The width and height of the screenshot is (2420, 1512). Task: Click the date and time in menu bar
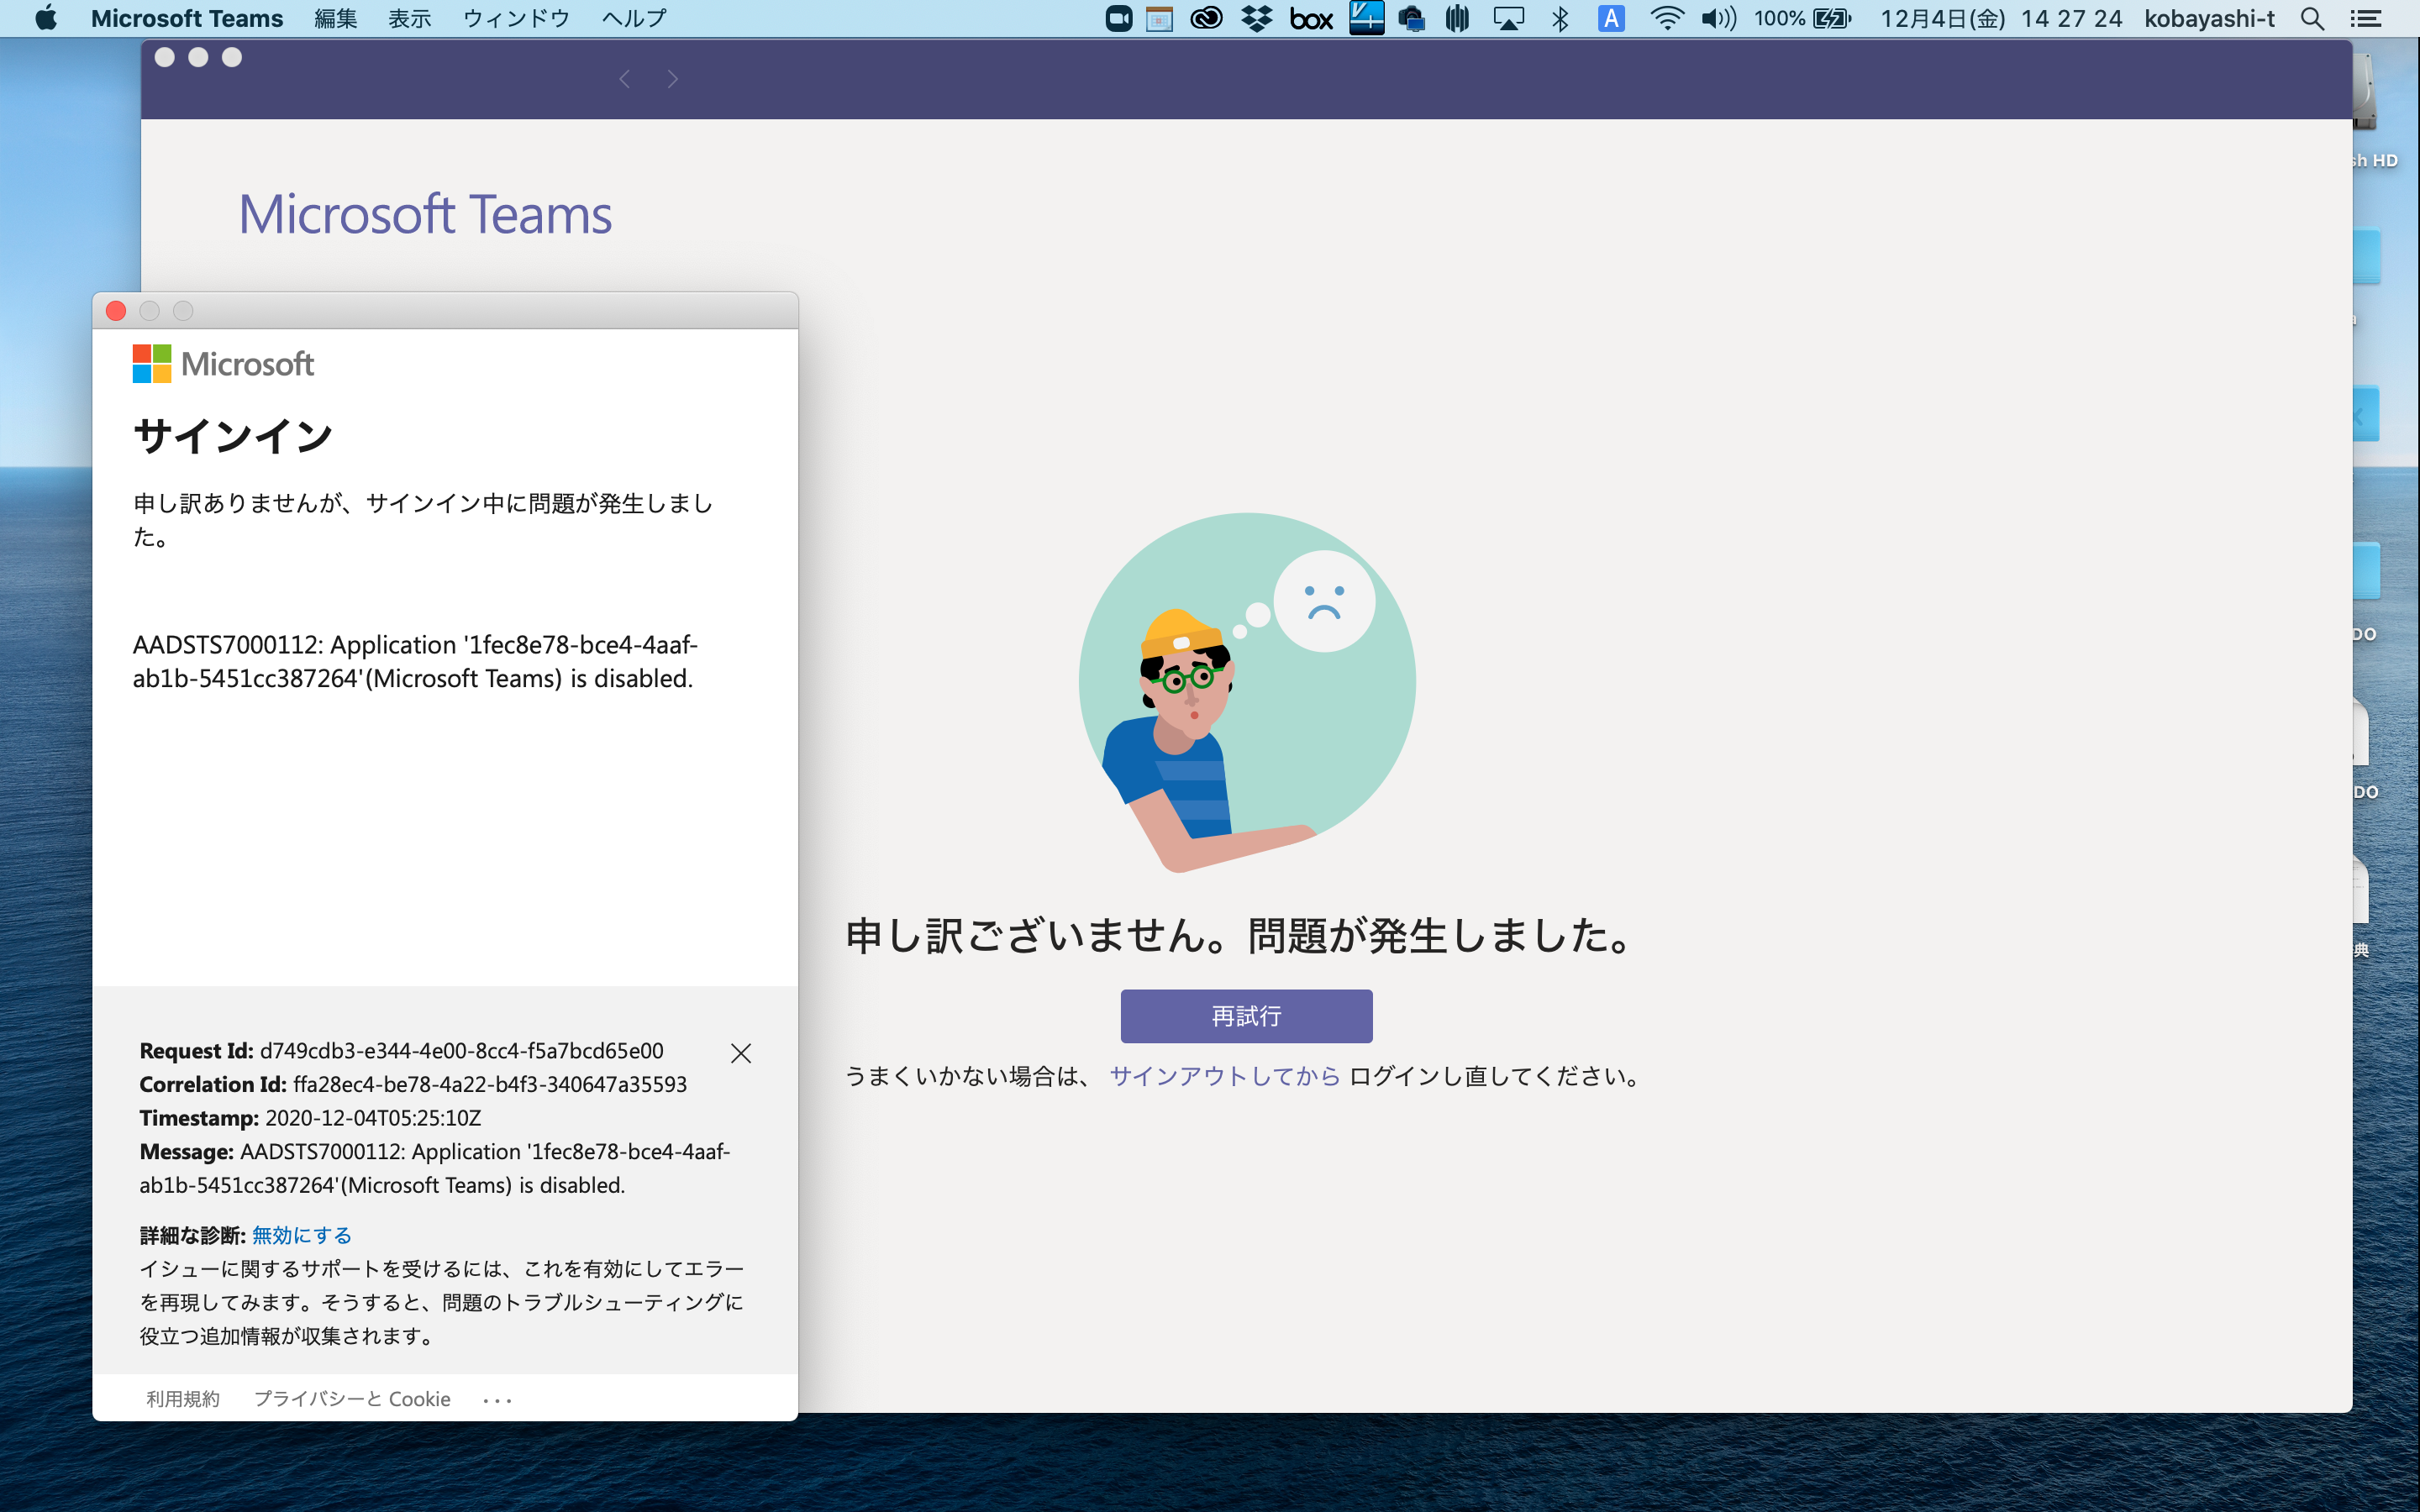[2001, 18]
